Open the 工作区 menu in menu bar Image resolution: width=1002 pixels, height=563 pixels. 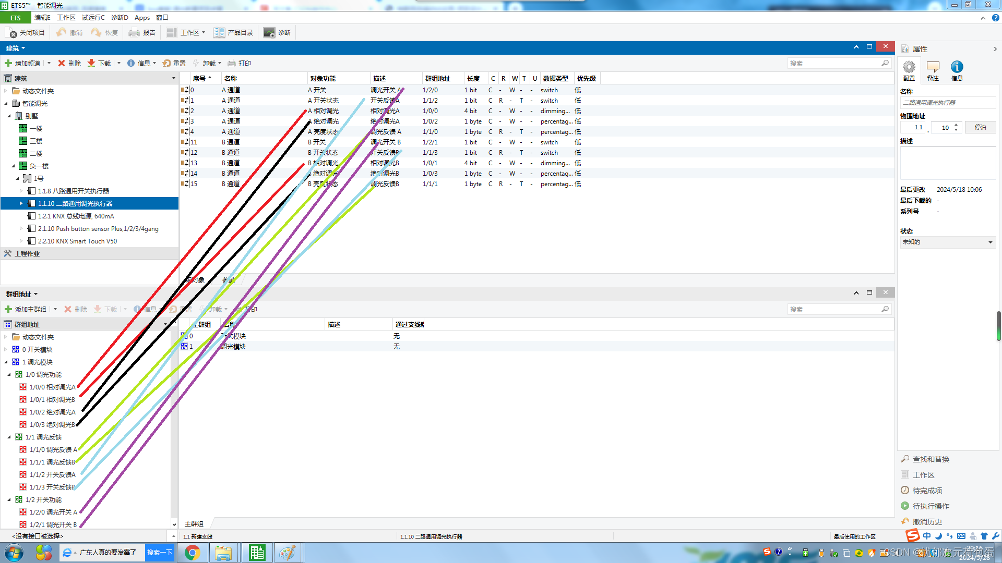coord(66,18)
